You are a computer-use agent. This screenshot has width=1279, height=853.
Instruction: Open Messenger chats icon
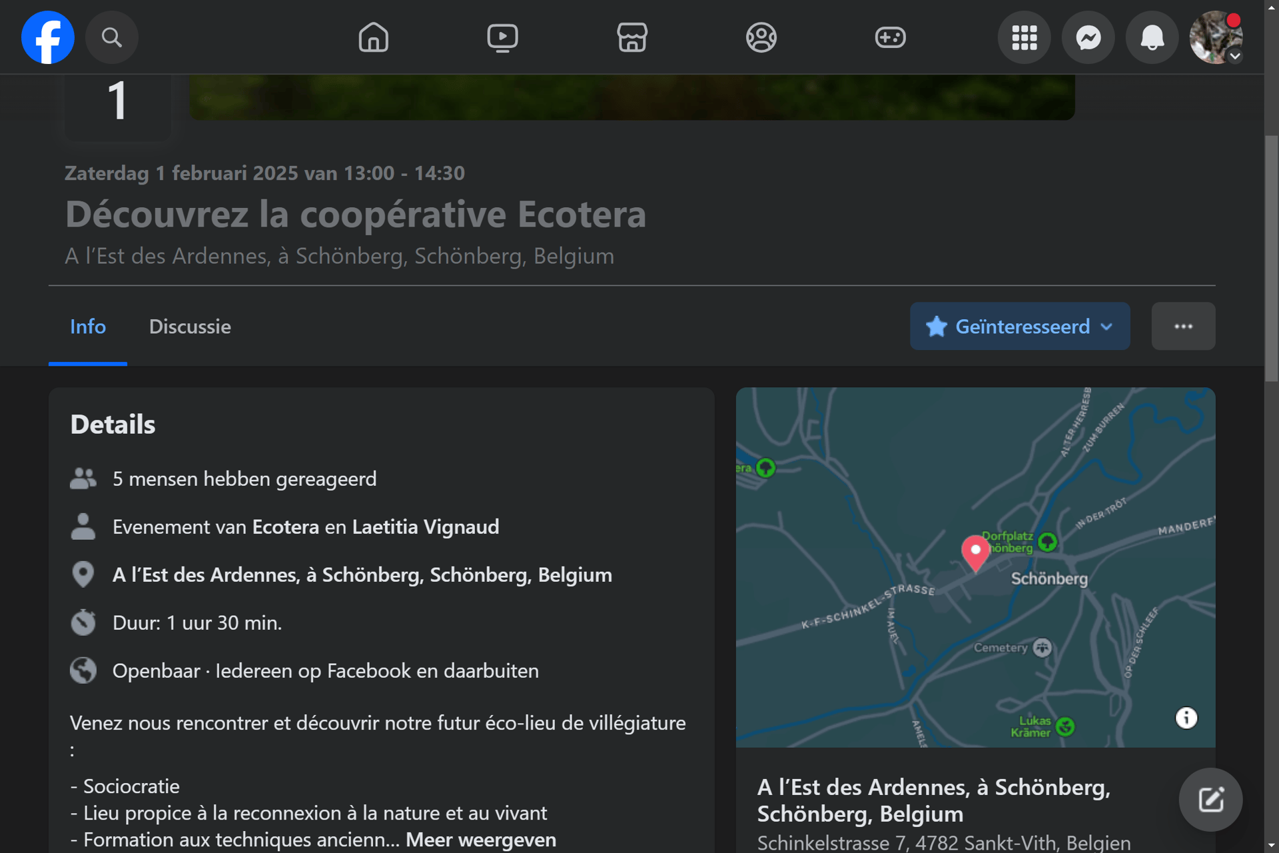pos(1088,37)
